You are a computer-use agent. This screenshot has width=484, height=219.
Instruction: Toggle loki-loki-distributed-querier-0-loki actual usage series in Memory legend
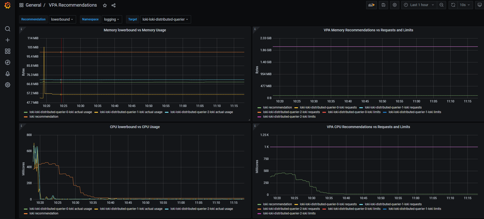(61, 112)
